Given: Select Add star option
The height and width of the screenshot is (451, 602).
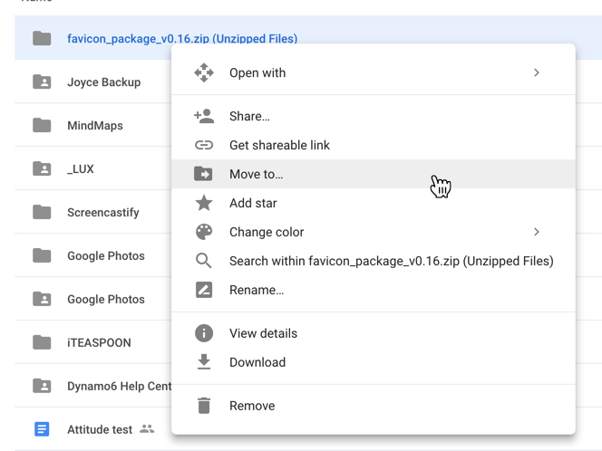Looking at the screenshot, I should (x=374, y=203).
